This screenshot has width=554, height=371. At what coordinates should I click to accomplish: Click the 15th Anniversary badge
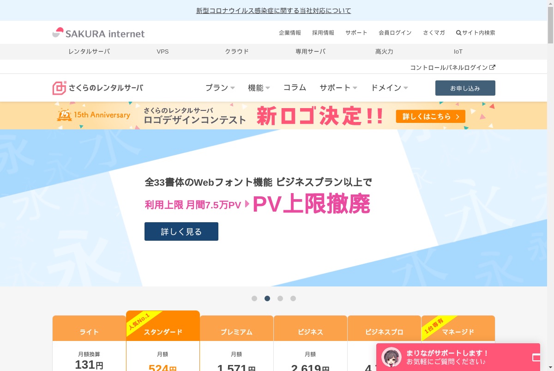click(94, 115)
